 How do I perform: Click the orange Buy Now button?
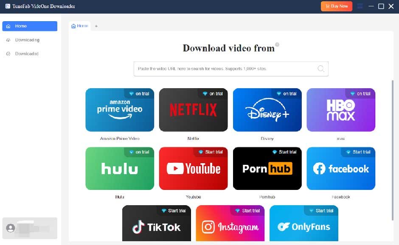click(x=337, y=6)
